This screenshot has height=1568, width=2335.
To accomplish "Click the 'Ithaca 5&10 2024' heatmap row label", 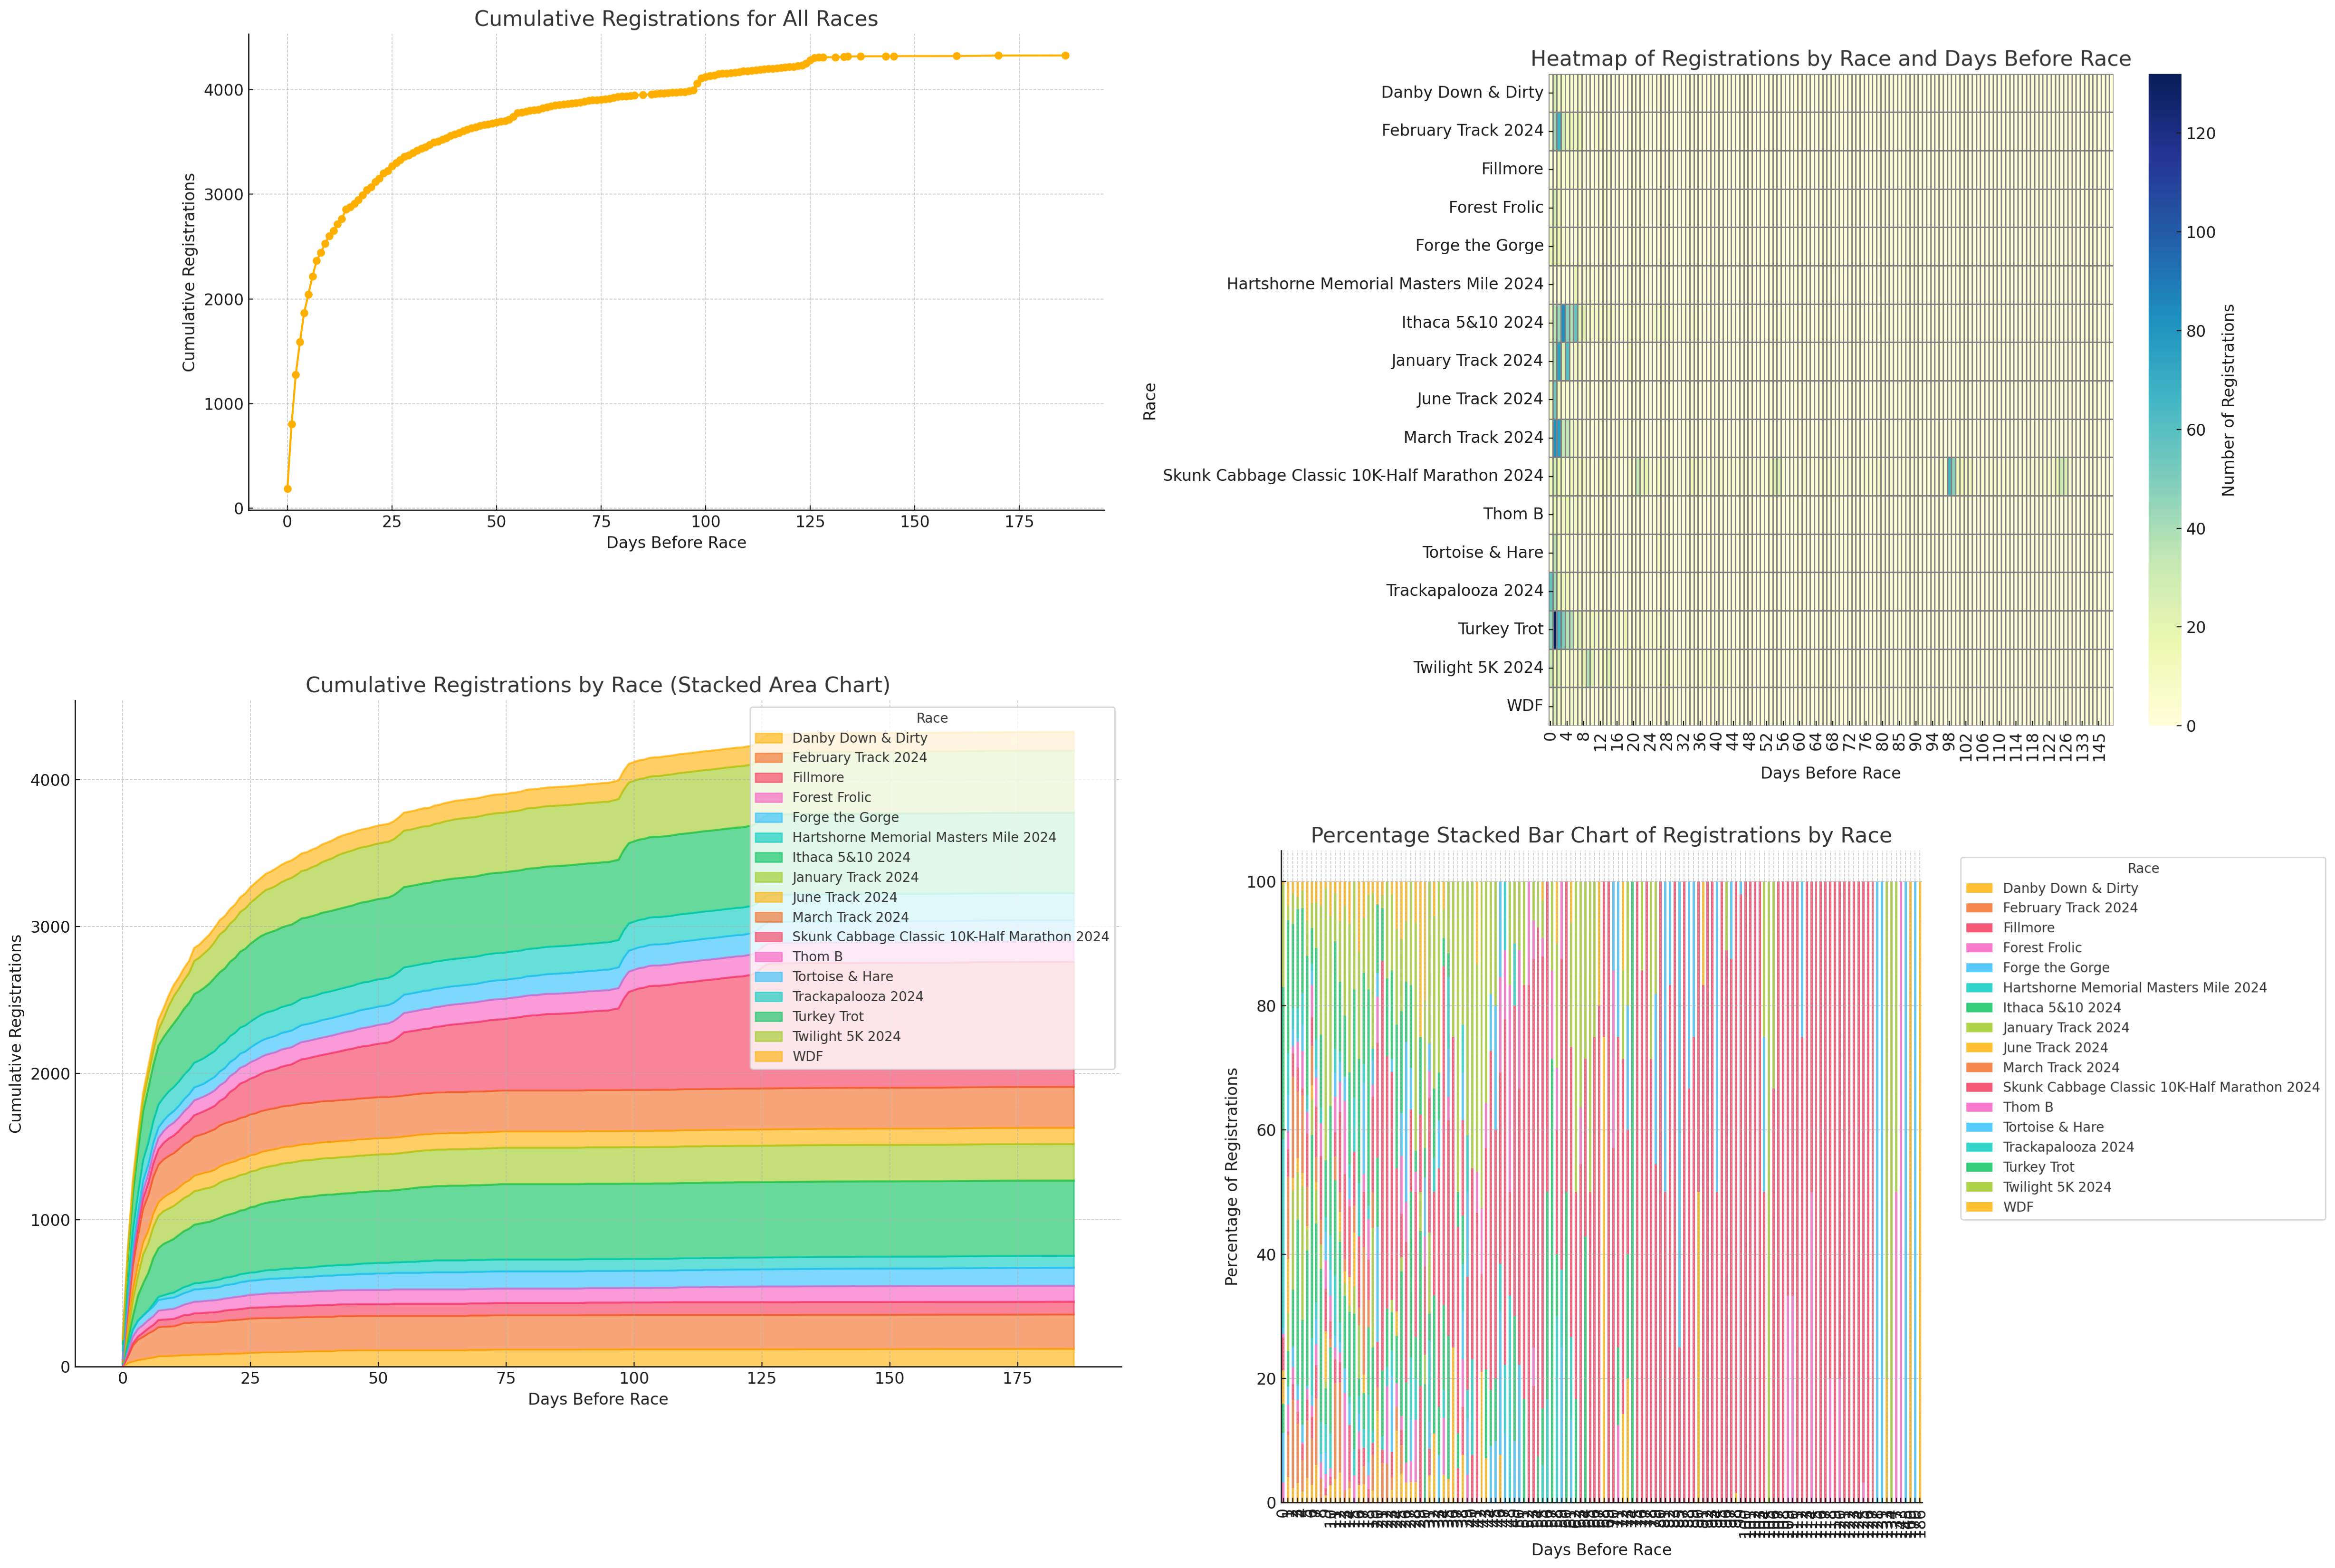I will click(x=1472, y=322).
